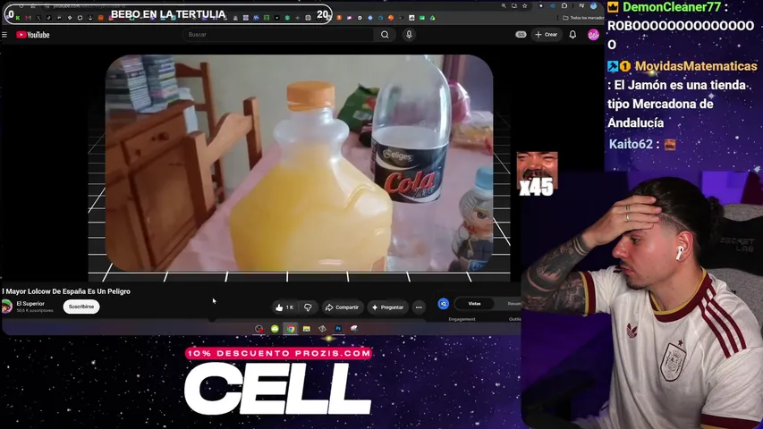The image size is (763, 429).
Task: Click the video player frame
Action: click(300, 163)
